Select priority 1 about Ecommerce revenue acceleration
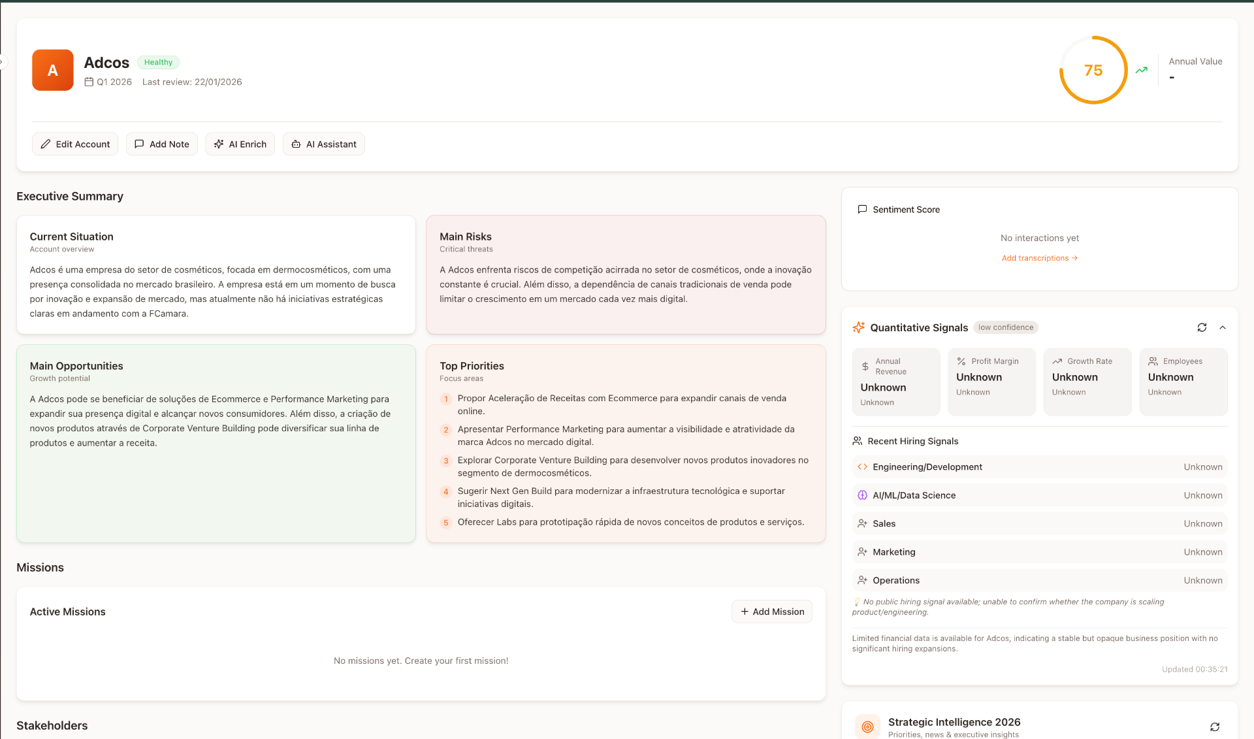 [x=625, y=404]
